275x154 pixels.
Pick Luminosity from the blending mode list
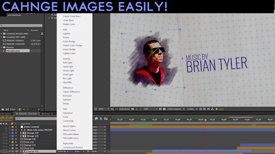(x=68, y=121)
